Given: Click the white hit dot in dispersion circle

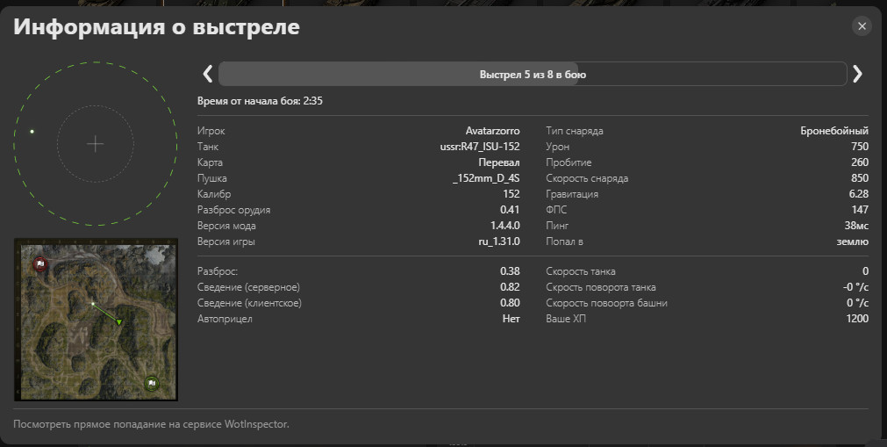Looking at the screenshot, I should pos(32,132).
